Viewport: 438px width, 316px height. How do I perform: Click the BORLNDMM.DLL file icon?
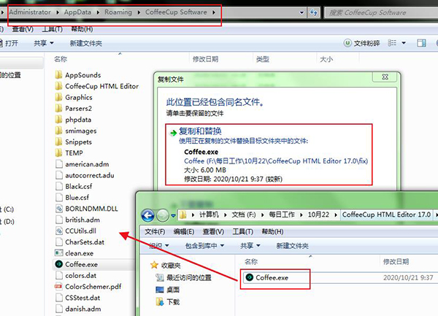click(x=59, y=209)
